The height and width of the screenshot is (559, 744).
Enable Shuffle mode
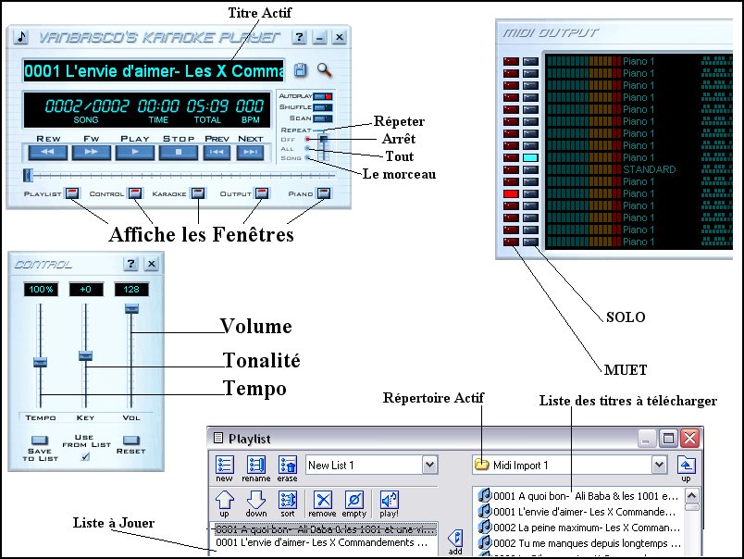321,107
